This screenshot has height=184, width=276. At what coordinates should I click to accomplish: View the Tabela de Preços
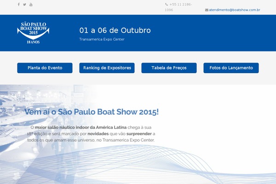tap(169, 68)
